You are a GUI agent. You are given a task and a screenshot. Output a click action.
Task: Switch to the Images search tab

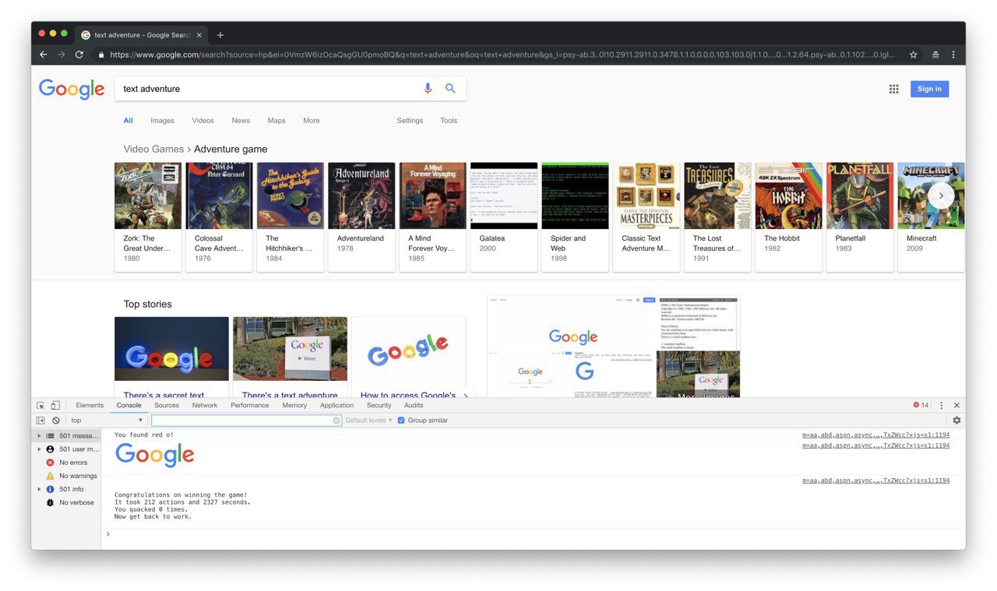point(162,121)
